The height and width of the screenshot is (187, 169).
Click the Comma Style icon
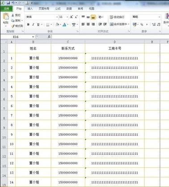pos(147,24)
